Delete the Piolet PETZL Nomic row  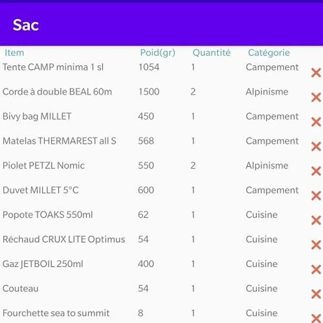(x=316, y=171)
